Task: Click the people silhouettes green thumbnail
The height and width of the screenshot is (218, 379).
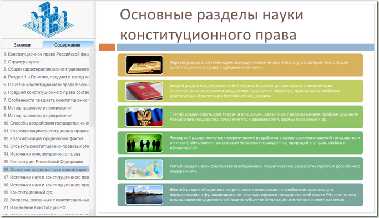Action: (x=144, y=143)
